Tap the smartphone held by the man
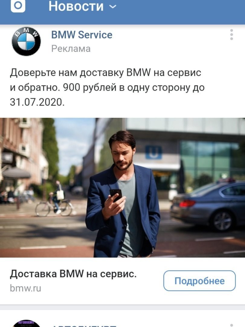Image resolution: width=245 pixels, height=327 pixels. (x=115, y=195)
